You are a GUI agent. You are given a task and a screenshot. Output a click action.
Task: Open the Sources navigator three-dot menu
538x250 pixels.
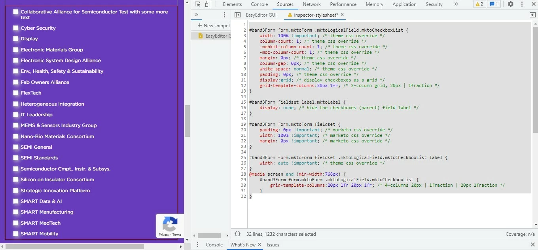click(224, 15)
